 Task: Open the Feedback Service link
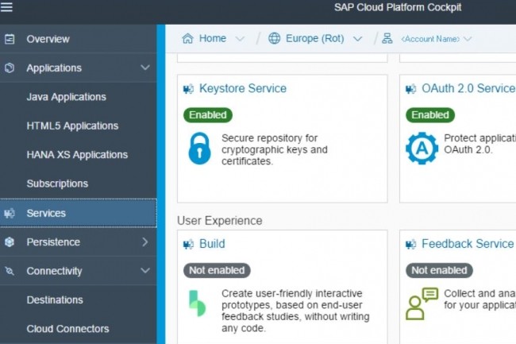(468, 244)
